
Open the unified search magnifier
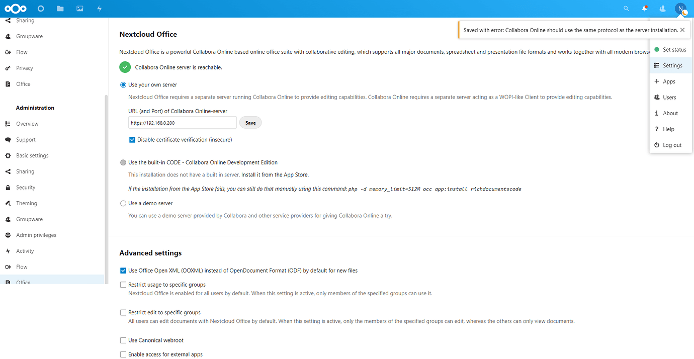626,8
